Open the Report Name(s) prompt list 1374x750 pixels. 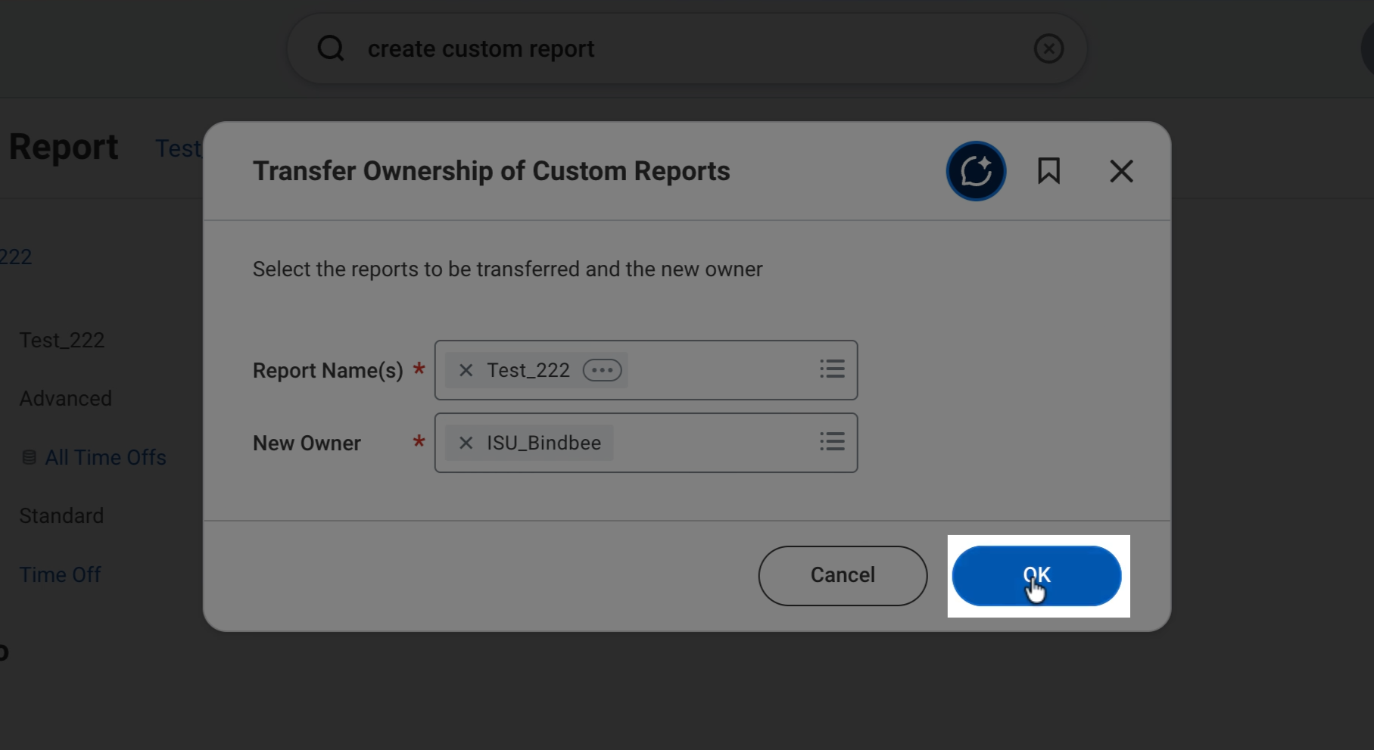pyautogui.click(x=832, y=369)
